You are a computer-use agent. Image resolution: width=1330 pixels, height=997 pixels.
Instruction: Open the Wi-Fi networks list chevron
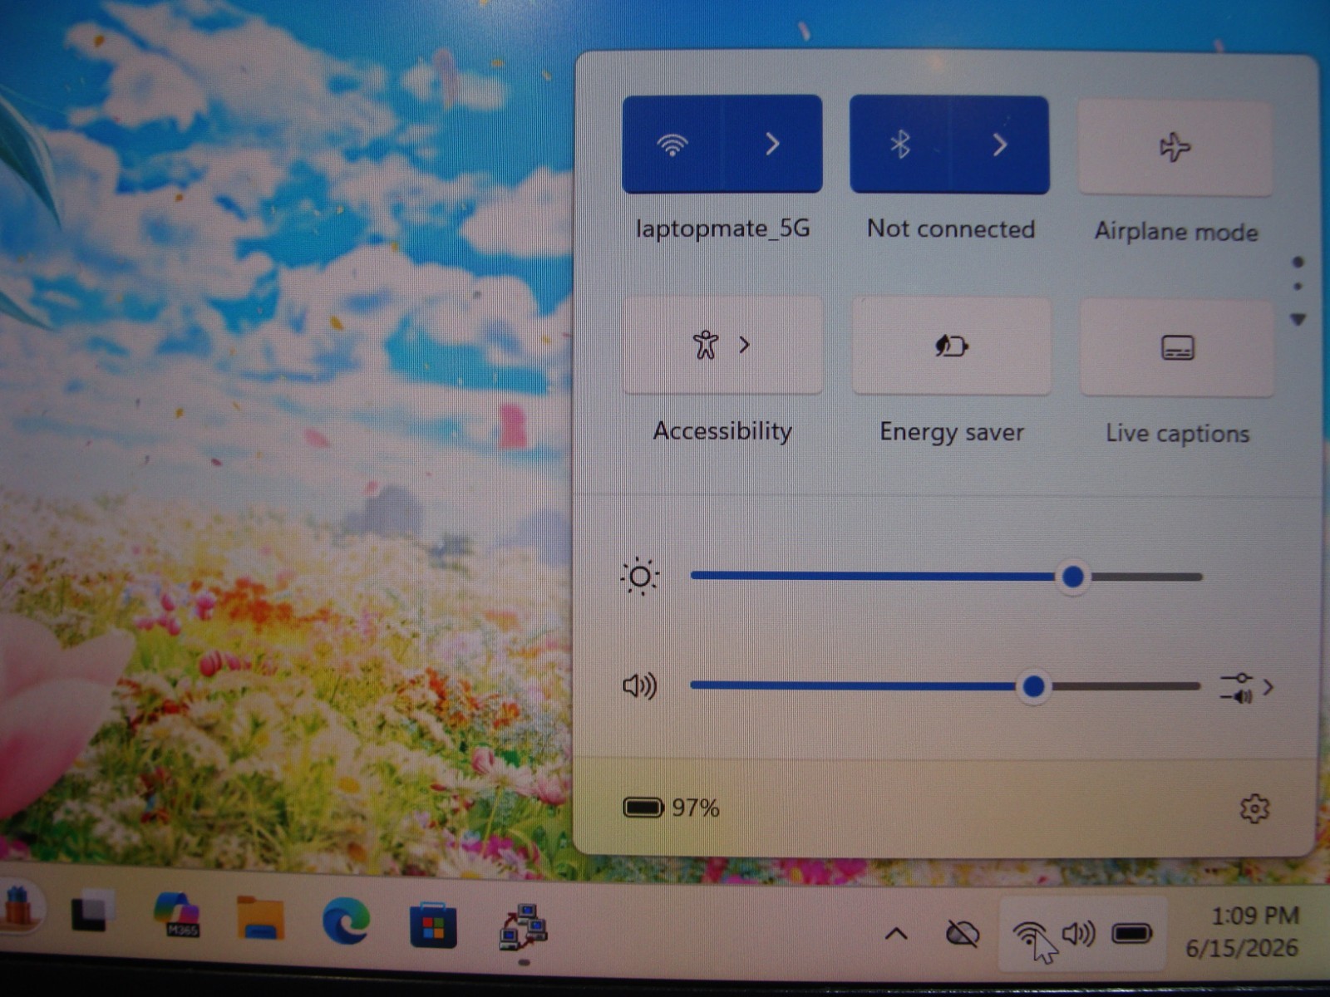tap(772, 145)
